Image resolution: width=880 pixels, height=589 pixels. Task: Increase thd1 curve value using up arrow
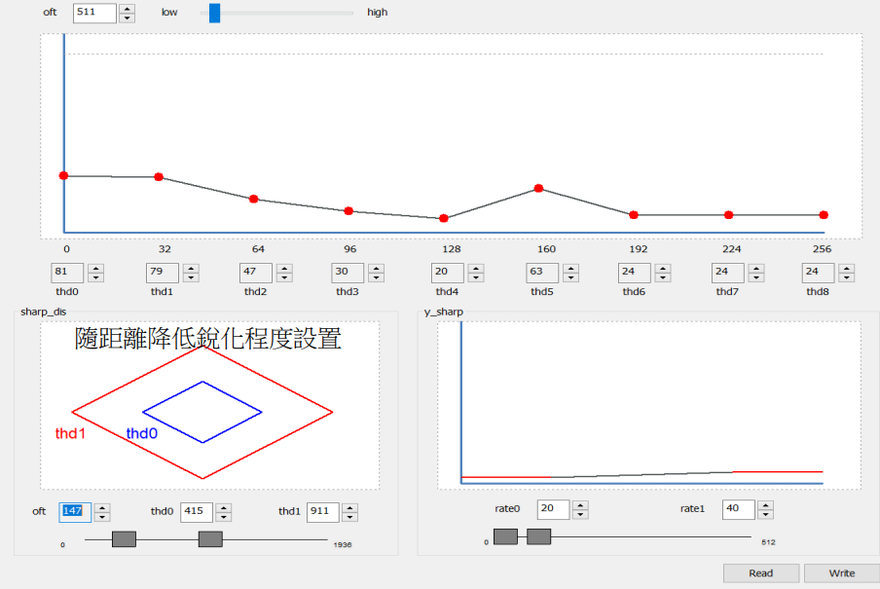(192, 269)
